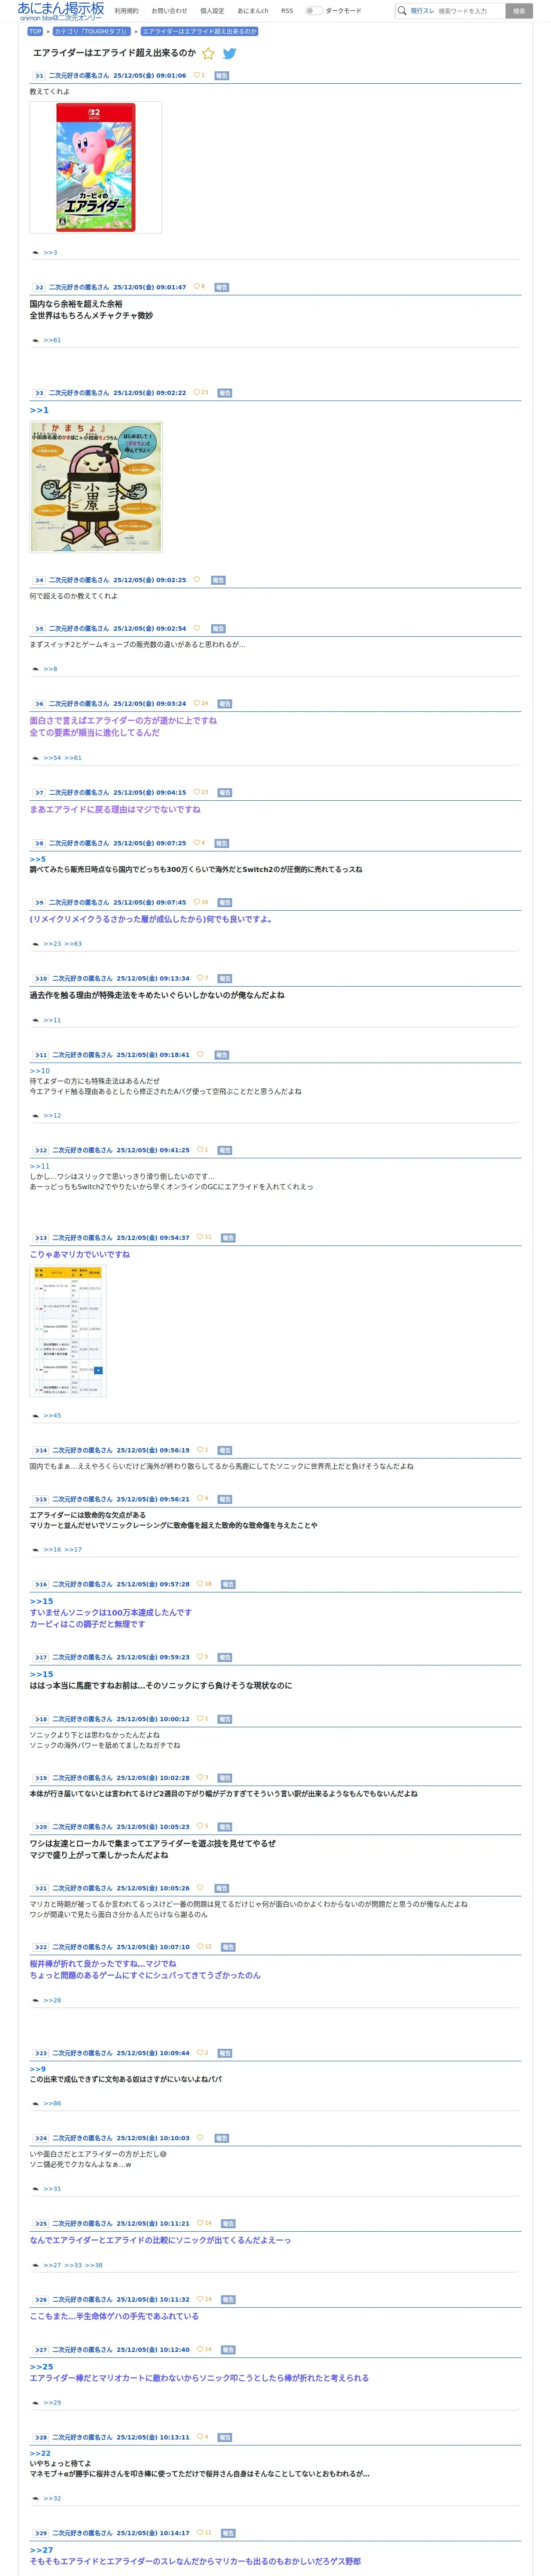Like post 21 with its heart icon
This screenshot has height=2576, width=551.
[200, 1889]
